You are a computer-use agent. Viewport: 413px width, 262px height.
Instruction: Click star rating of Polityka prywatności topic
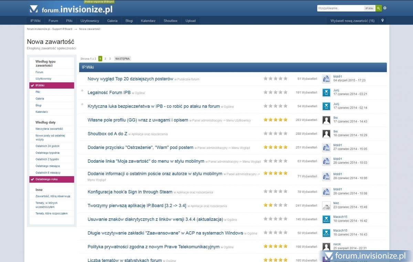[x=275, y=246]
